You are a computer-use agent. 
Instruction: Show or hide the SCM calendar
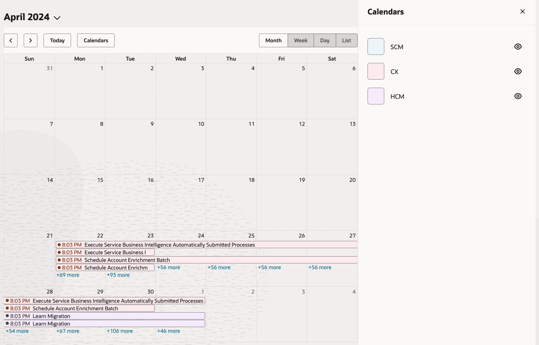(x=518, y=47)
